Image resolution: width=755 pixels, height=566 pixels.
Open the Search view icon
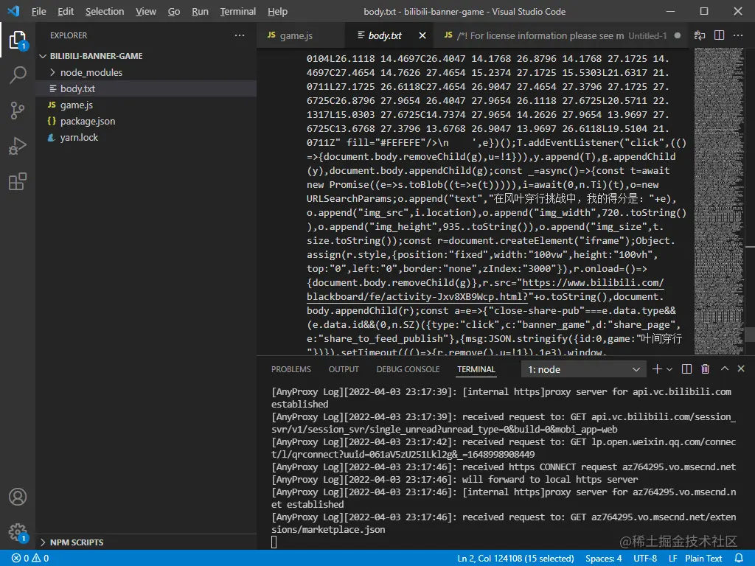click(18, 75)
